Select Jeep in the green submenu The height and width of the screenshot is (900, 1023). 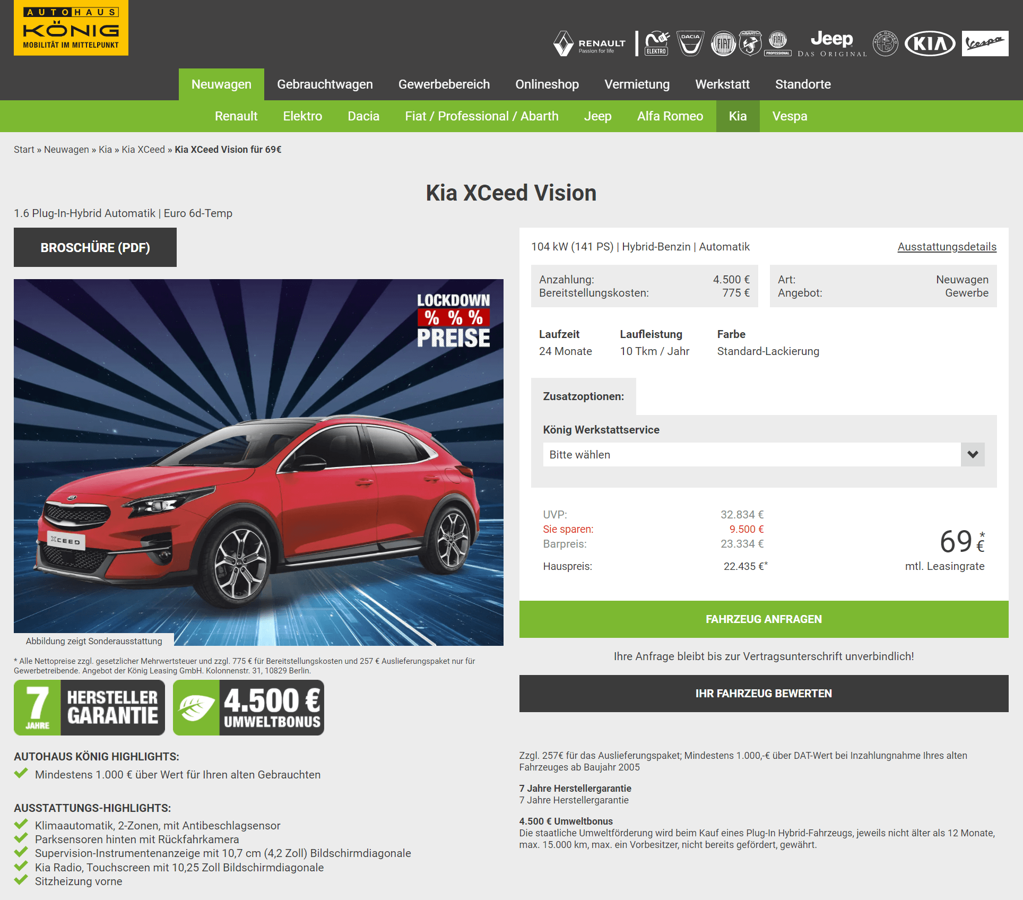click(x=598, y=116)
